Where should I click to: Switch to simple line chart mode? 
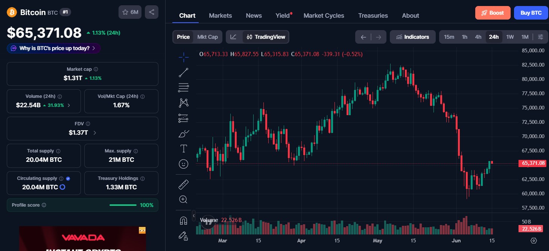pyautogui.click(x=234, y=37)
